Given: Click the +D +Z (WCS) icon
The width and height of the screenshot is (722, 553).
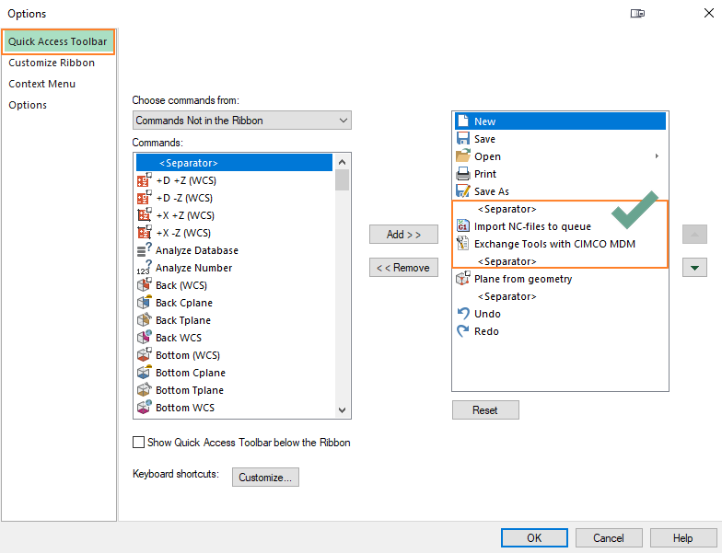Looking at the screenshot, I should coord(144,180).
